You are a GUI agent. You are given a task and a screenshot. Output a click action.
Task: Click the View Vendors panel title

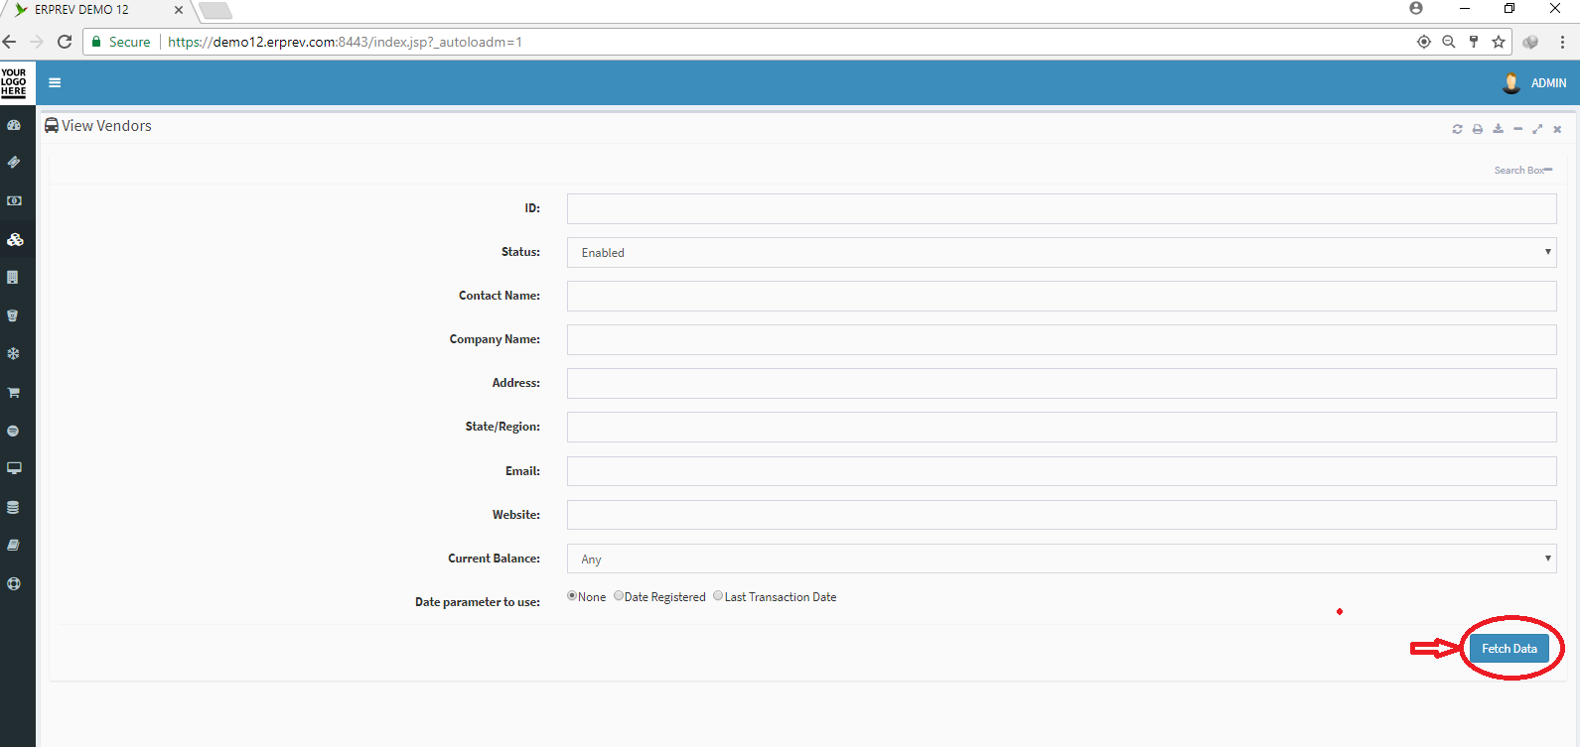pyautogui.click(x=106, y=126)
